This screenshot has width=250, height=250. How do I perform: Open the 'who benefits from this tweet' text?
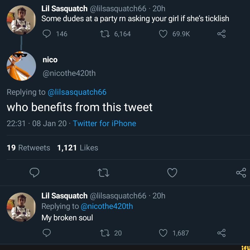(x=79, y=107)
